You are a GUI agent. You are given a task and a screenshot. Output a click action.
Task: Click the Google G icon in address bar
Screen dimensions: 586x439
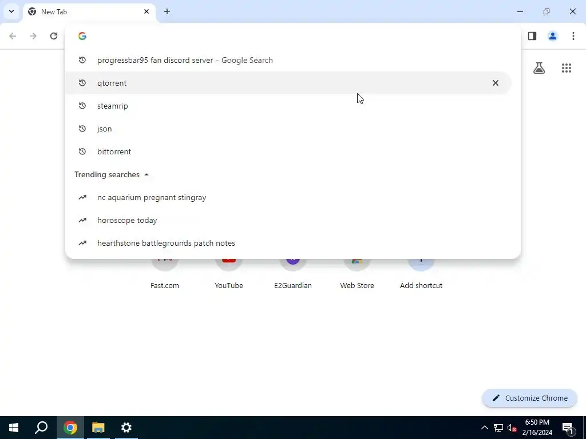point(82,36)
